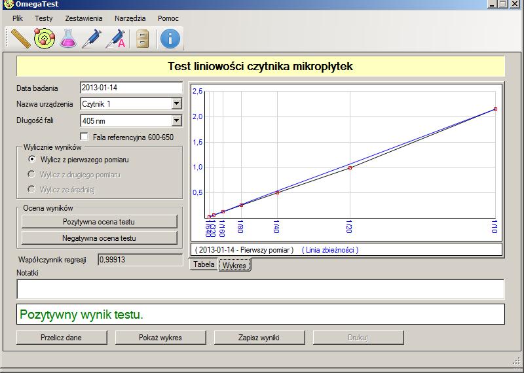Click the Zapisz wyniki button

point(255,338)
